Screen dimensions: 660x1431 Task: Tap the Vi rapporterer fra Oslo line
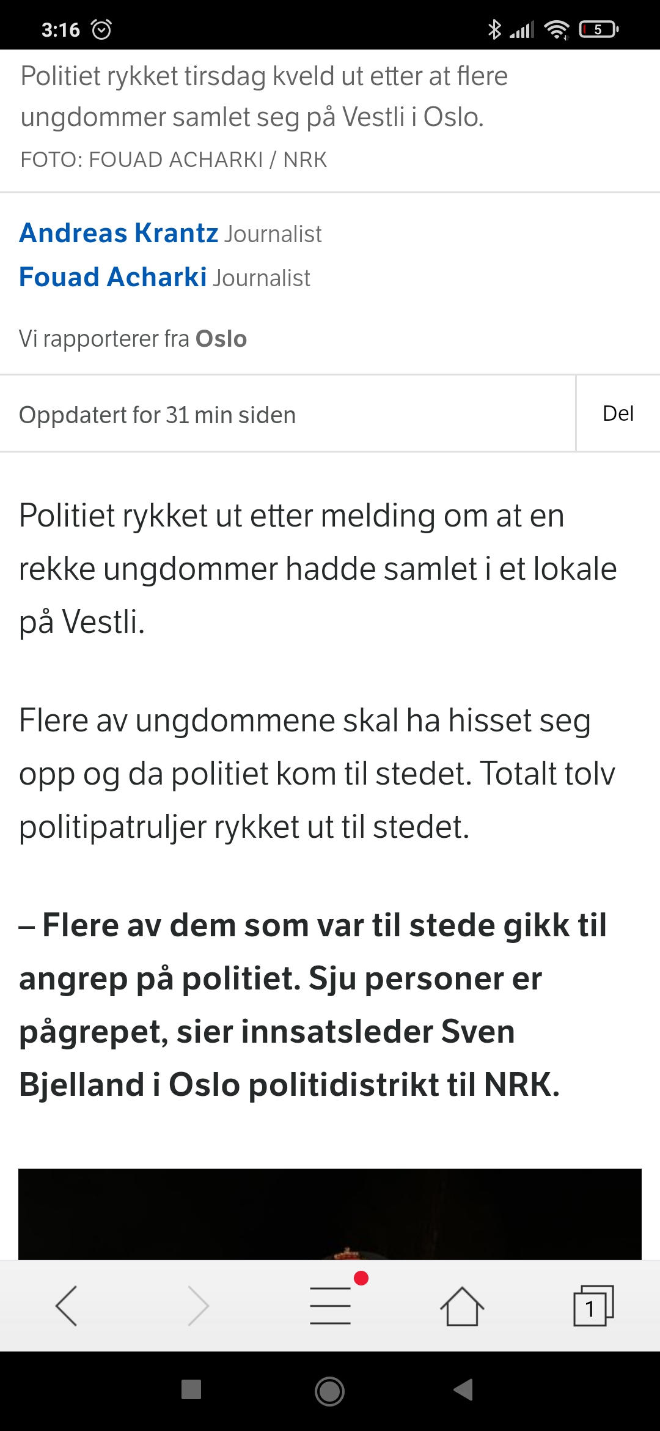pyautogui.click(x=133, y=339)
